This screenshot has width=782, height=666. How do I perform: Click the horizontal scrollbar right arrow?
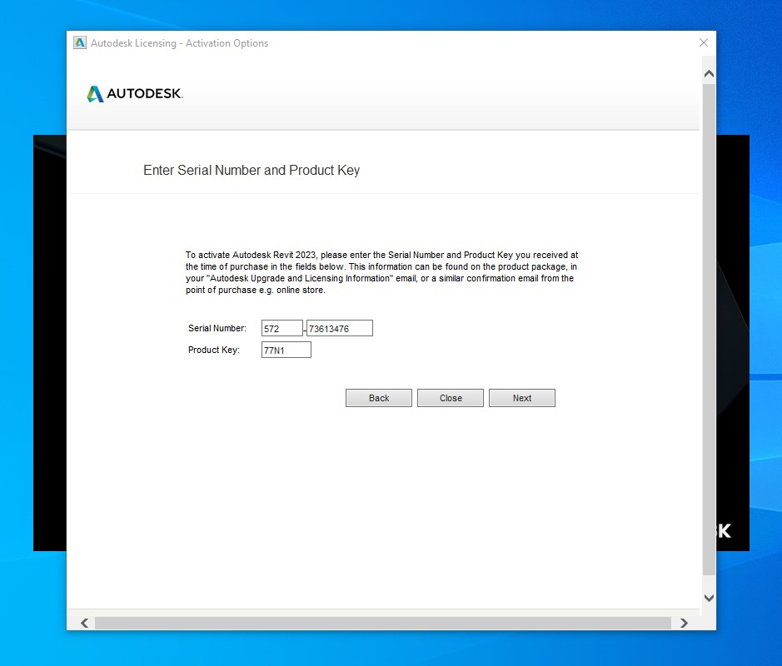point(684,623)
